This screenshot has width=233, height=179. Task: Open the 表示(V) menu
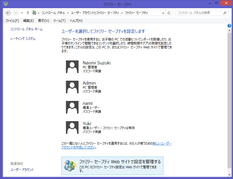(43, 21)
